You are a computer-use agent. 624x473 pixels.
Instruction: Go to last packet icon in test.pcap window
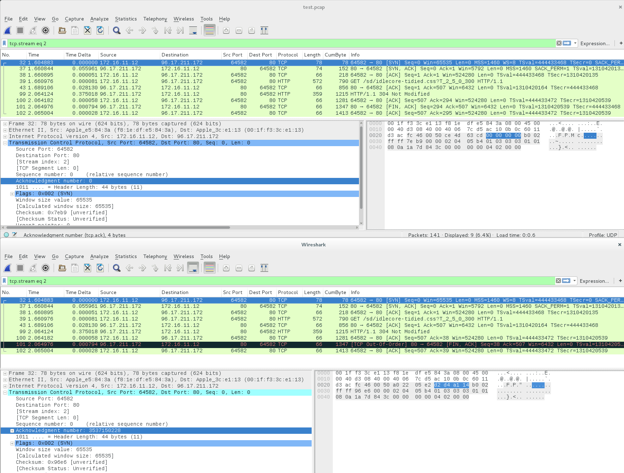click(x=180, y=31)
